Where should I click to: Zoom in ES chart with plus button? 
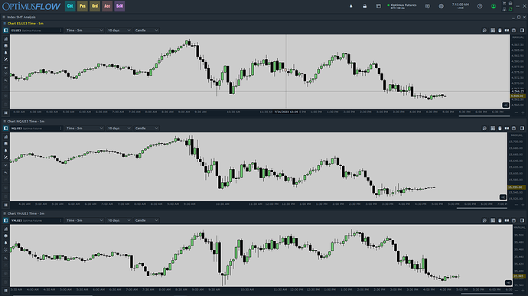[x=523, y=112]
